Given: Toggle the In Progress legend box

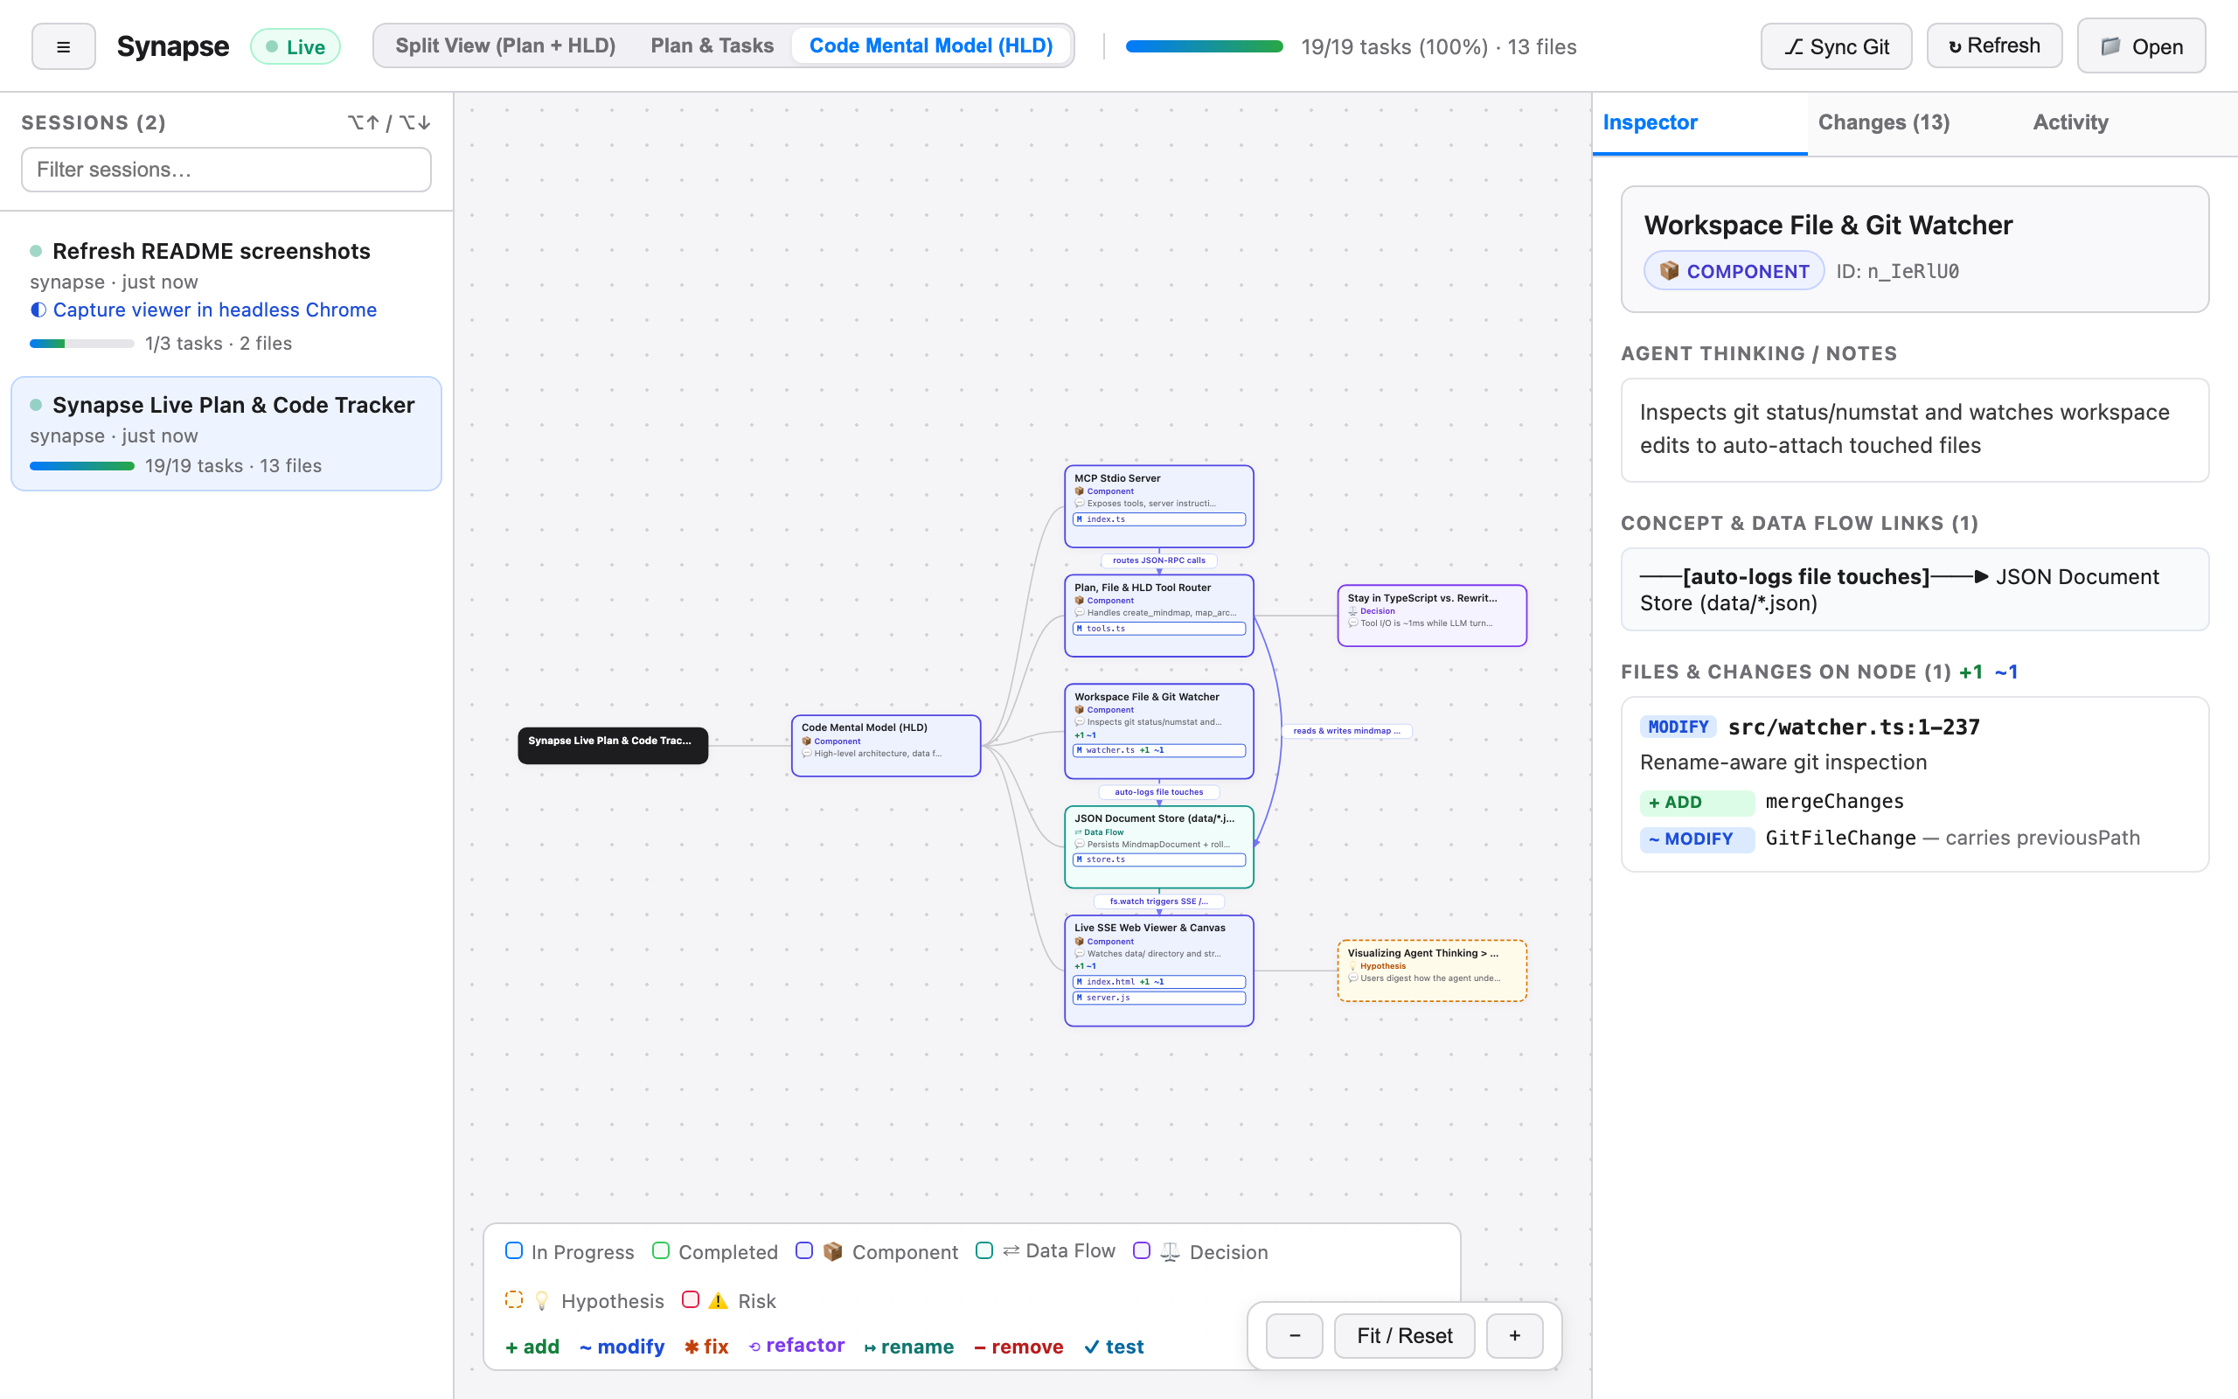Looking at the screenshot, I should point(514,1251).
